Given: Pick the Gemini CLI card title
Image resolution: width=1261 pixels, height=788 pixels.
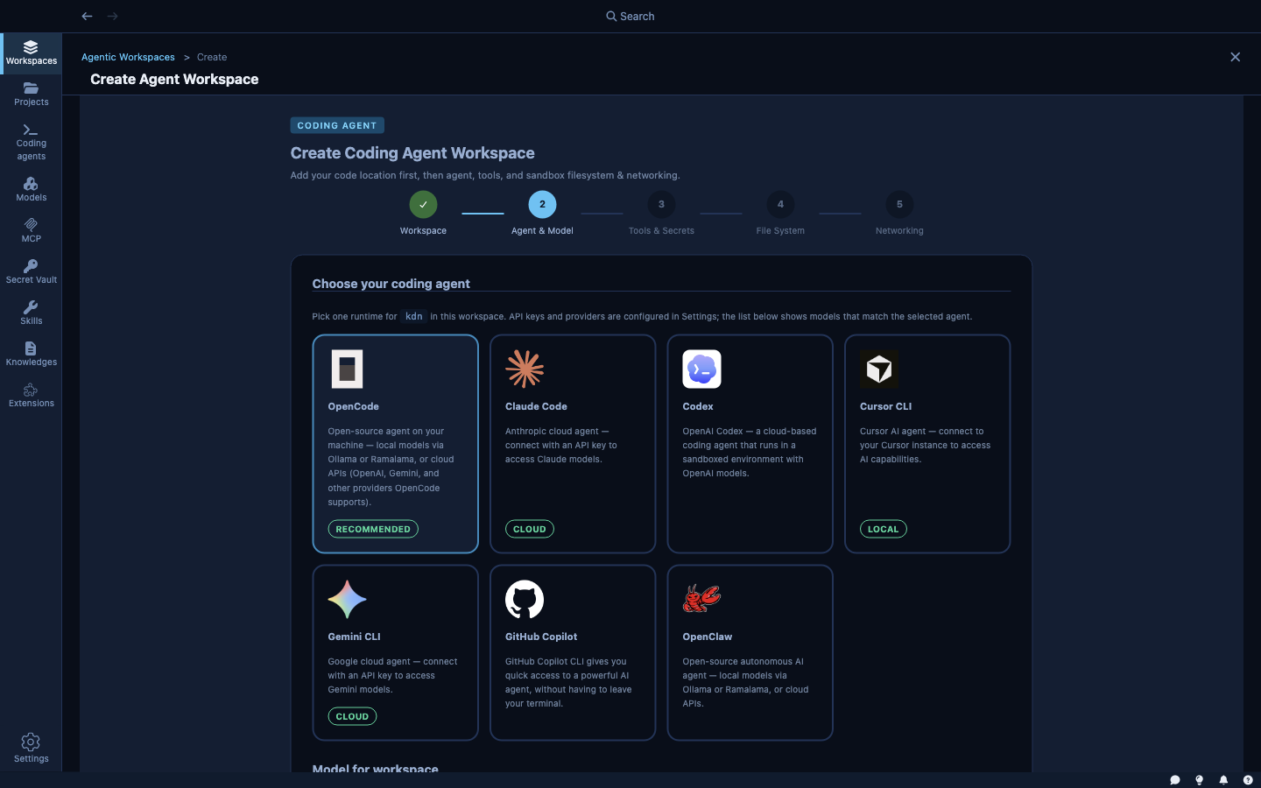Looking at the screenshot, I should [354, 637].
